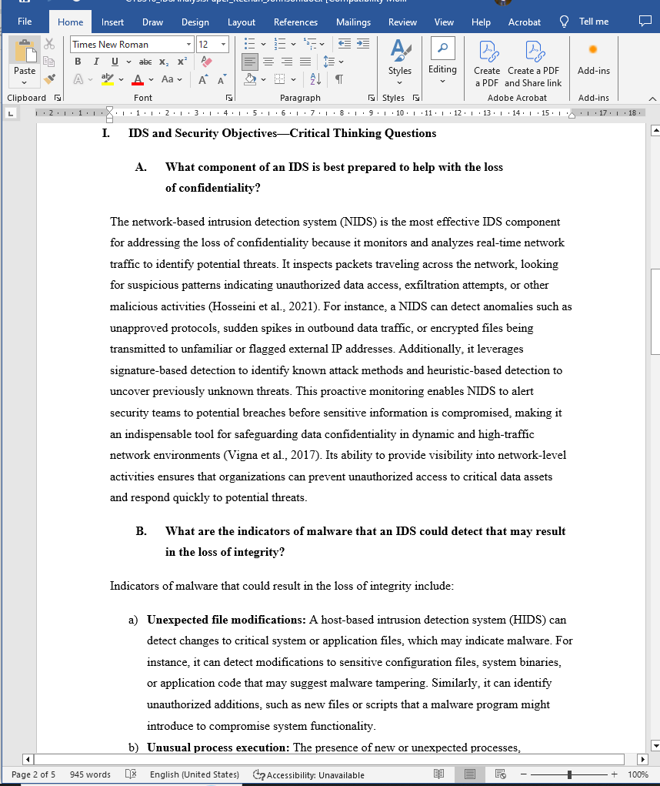Toggle Strikethrough formatting

[x=145, y=62]
